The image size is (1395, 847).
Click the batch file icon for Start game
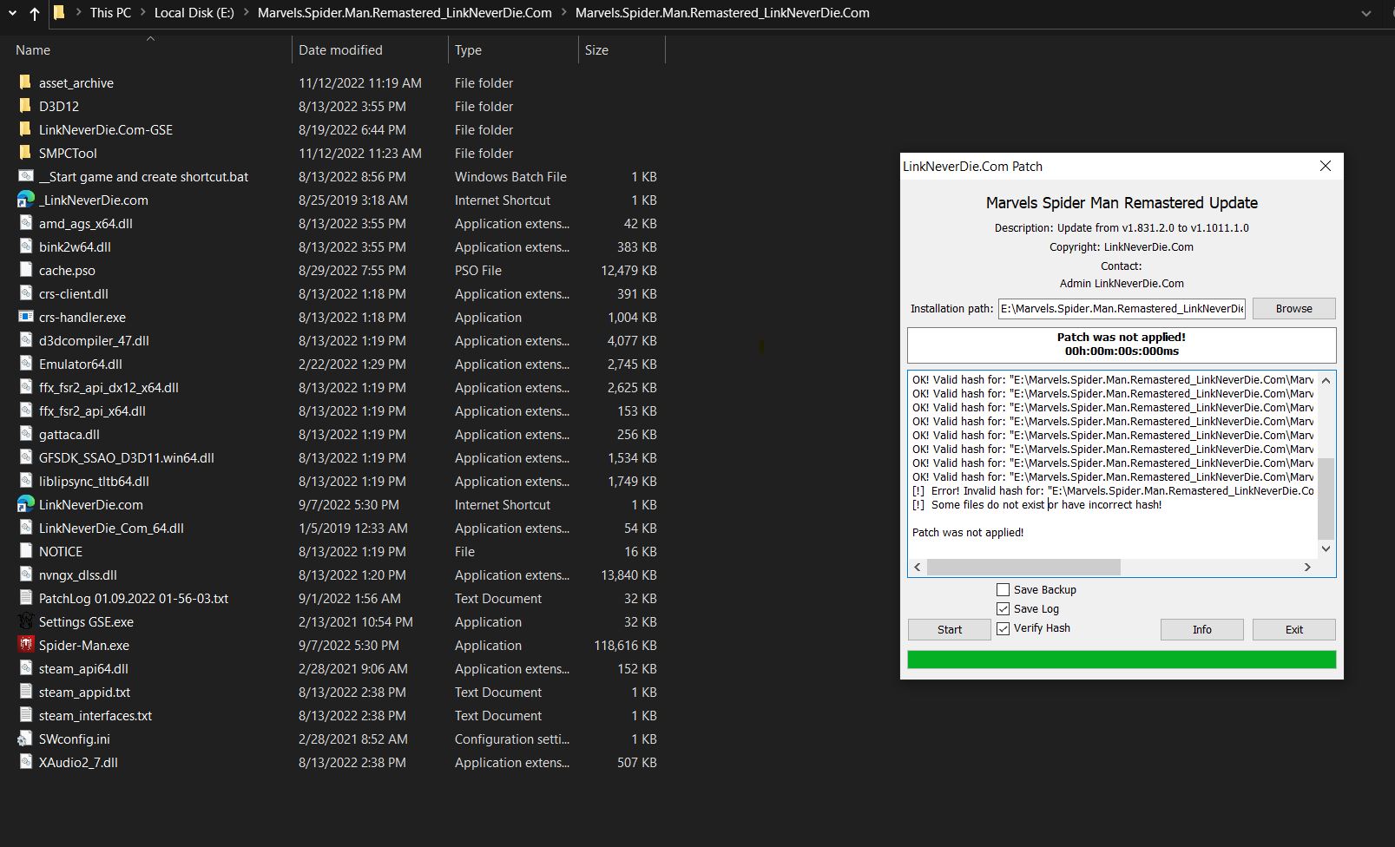[x=25, y=176]
